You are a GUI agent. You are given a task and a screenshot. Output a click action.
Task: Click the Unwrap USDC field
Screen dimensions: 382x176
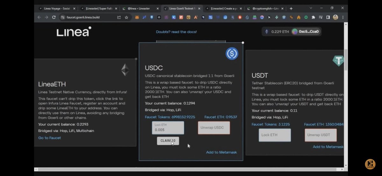(214, 128)
